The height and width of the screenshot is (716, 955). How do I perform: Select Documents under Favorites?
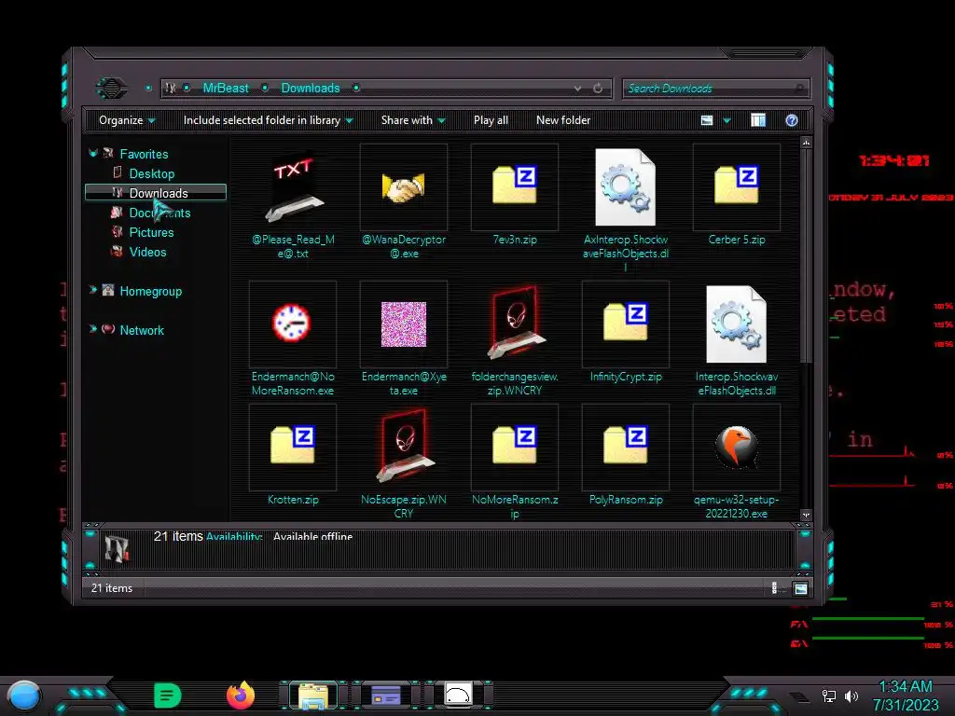[x=159, y=213]
